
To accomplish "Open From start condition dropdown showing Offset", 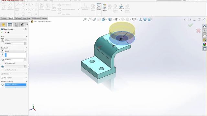I will pyautogui.click(x=16, y=40).
